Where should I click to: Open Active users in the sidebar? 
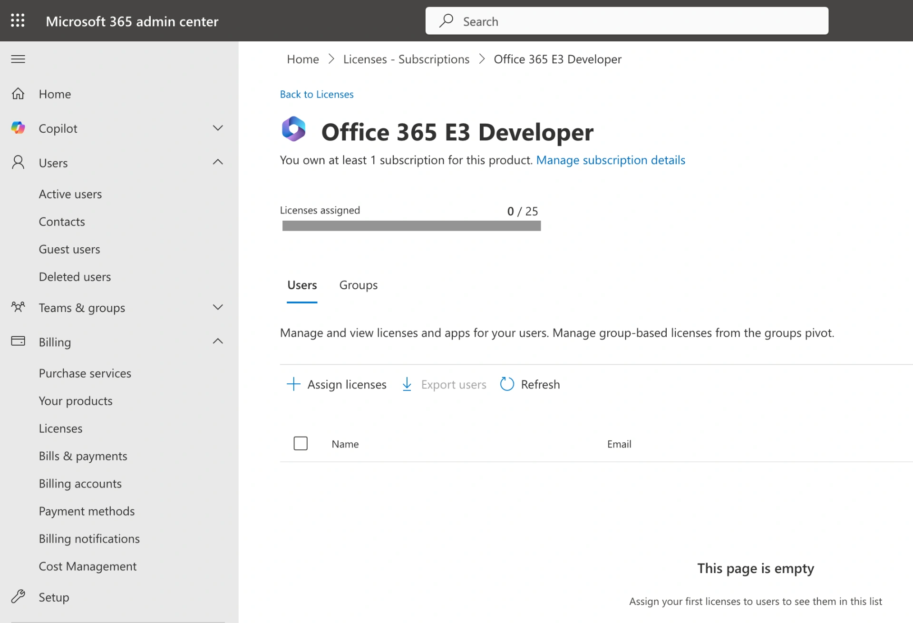coord(70,194)
